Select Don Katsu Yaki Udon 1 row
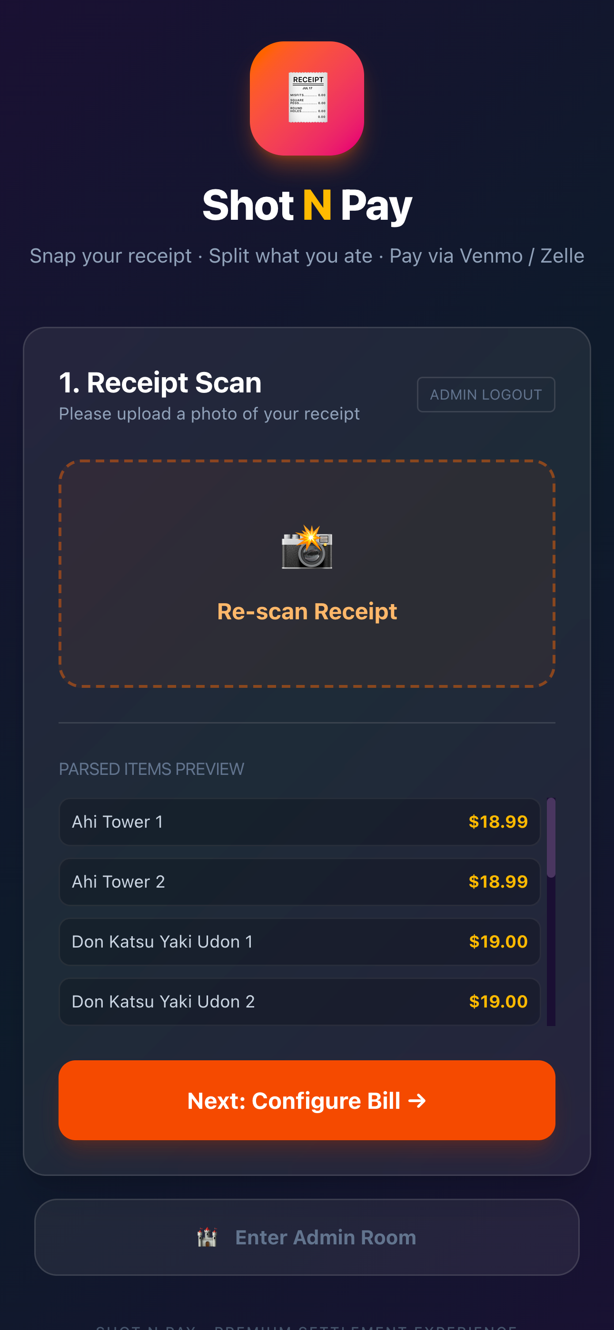This screenshot has height=1330, width=614. [x=300, y=941]
